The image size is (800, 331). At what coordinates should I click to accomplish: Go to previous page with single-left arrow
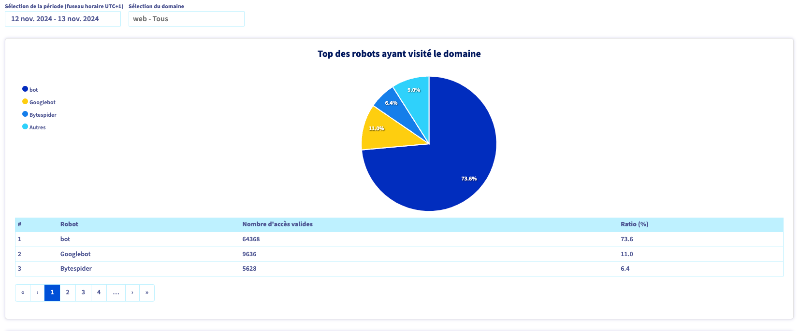(37, 293)
